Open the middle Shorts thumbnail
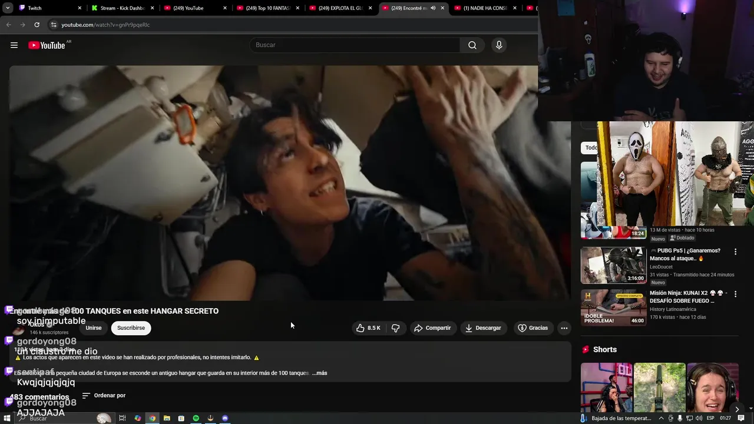Image resolution: width=754 pixels, height=424 pixels. 659,387
